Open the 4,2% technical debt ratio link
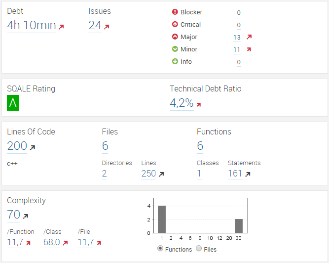This screenshot has height=263, width=329. (x=182, y=103)
